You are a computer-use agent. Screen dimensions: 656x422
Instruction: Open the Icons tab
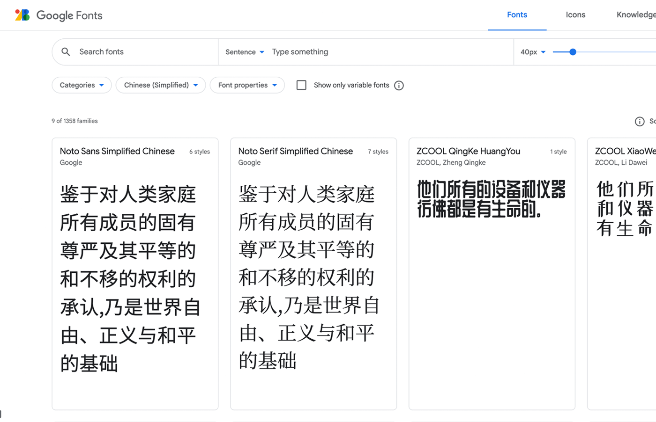(x=575, y=15)
